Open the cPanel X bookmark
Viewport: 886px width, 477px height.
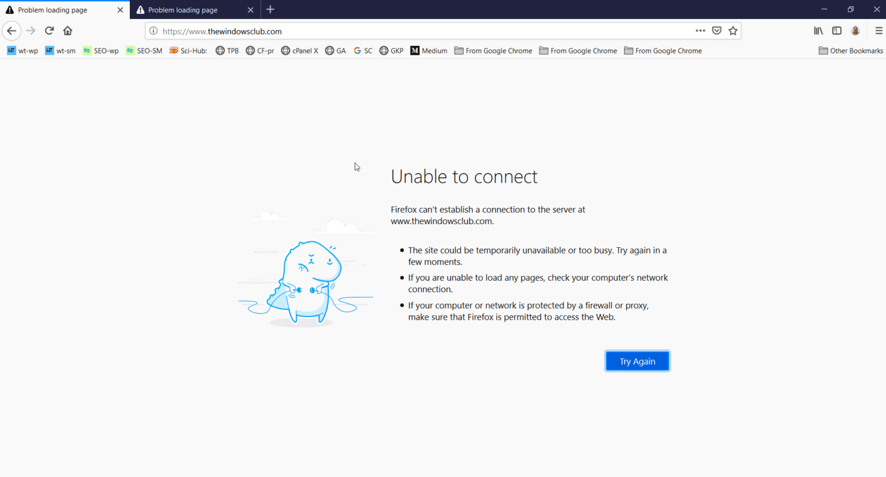(x=299, y=51)
